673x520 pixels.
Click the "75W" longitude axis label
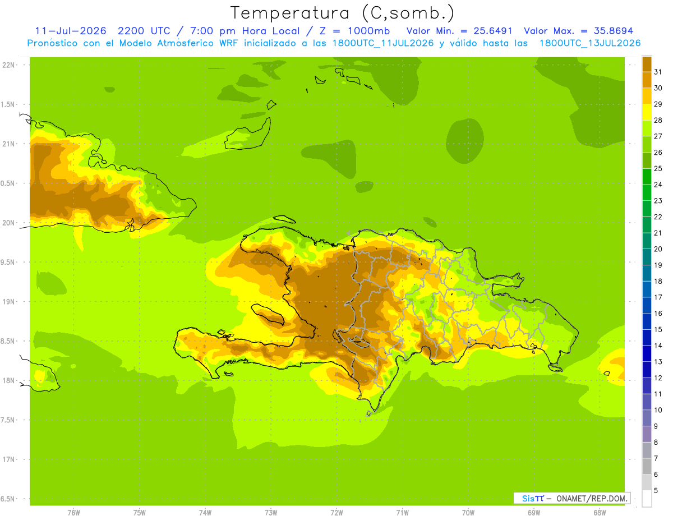tap(140, 513)
